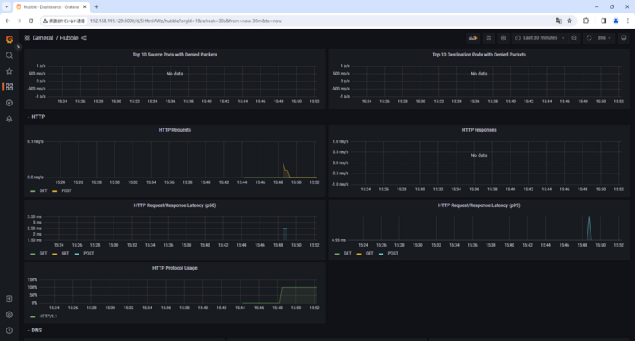Open the browser three-dot menu

click(x=628, y=21)
